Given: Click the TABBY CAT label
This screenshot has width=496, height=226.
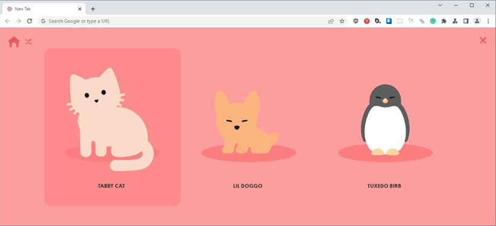Looking at the screenshot, I should point(112,186).
